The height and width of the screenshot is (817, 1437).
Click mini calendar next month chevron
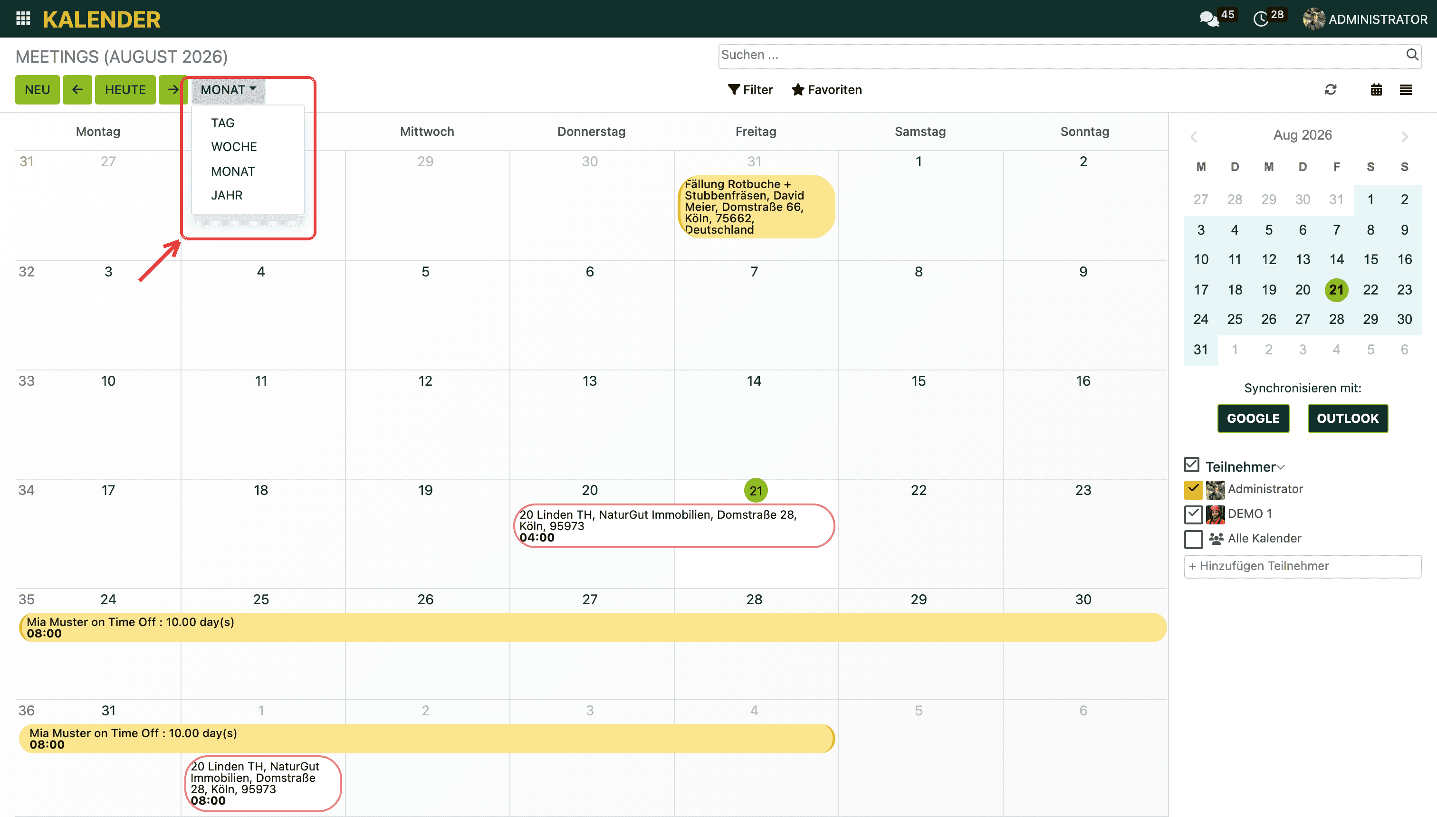(x=1404, y=136)
